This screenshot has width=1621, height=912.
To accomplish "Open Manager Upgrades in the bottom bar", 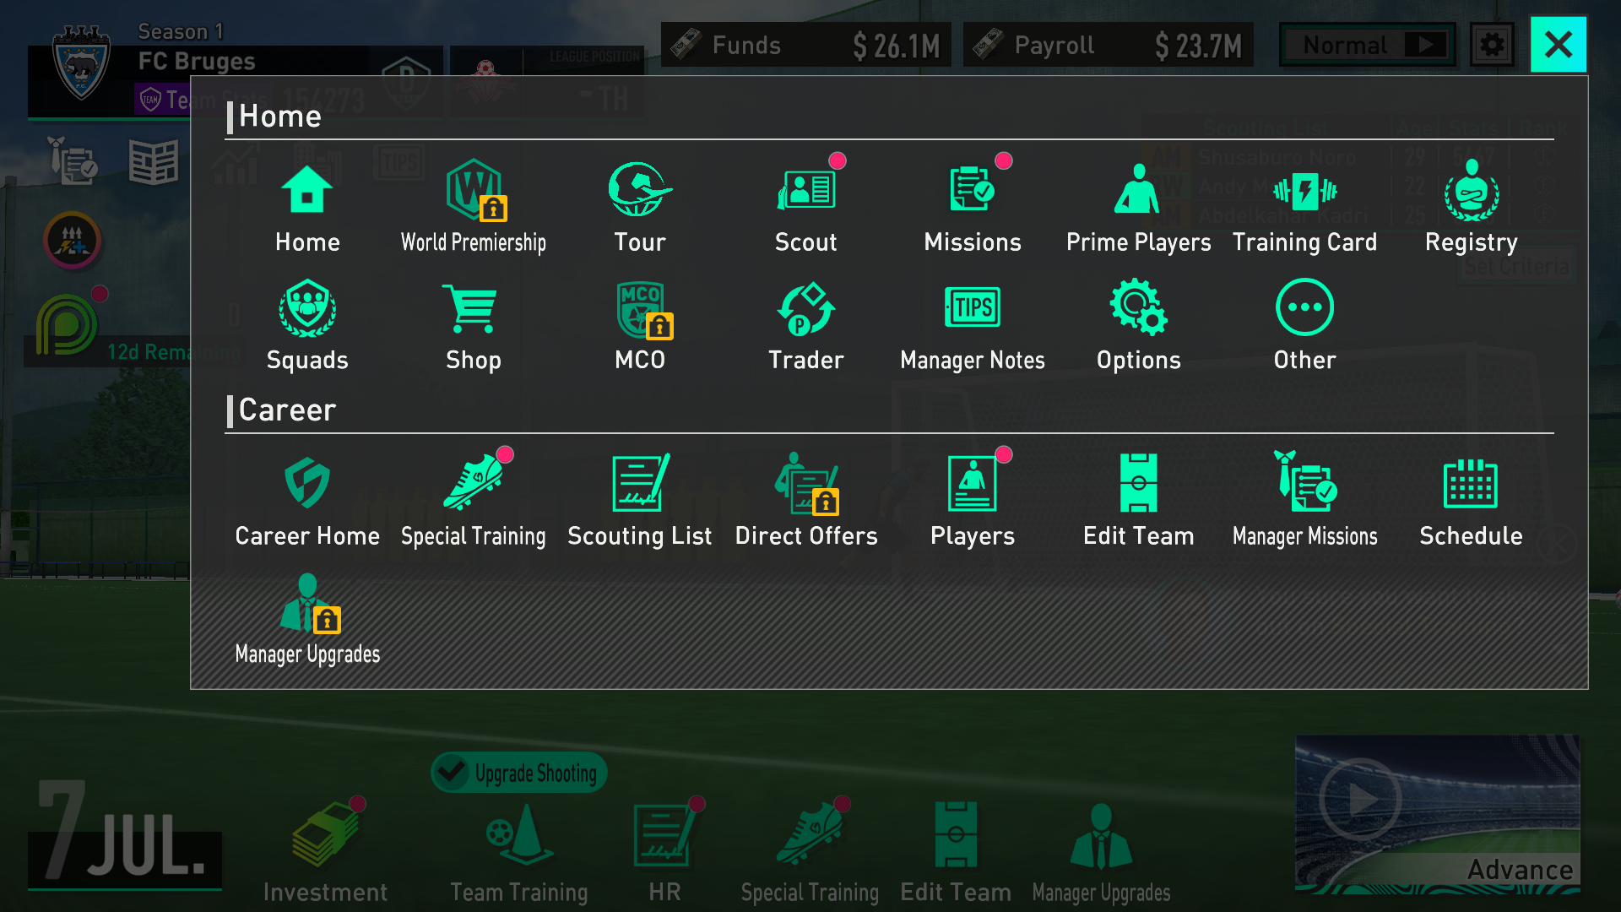I will 1101,851.
